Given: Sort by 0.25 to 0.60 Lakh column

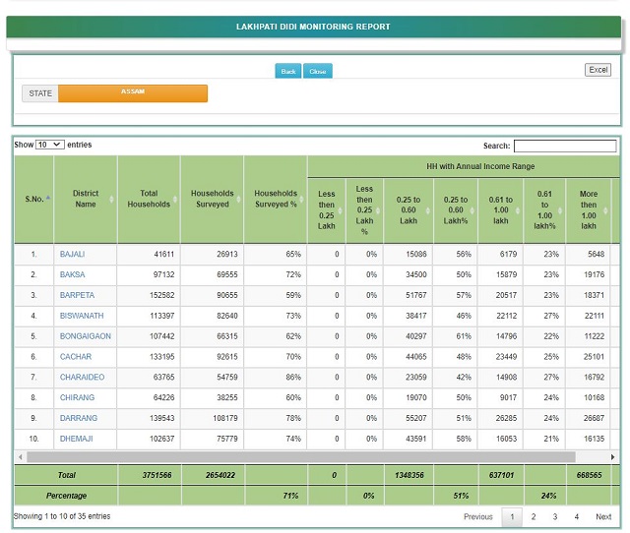Looking at the screenshot, I should (408, 210).
